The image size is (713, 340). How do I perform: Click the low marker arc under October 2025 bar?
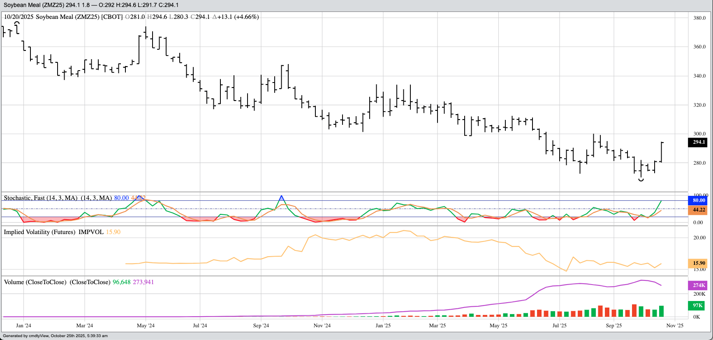[641, 180]
